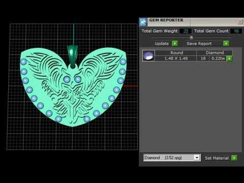Click the Total Gem Weight value field

click(186, 31)
